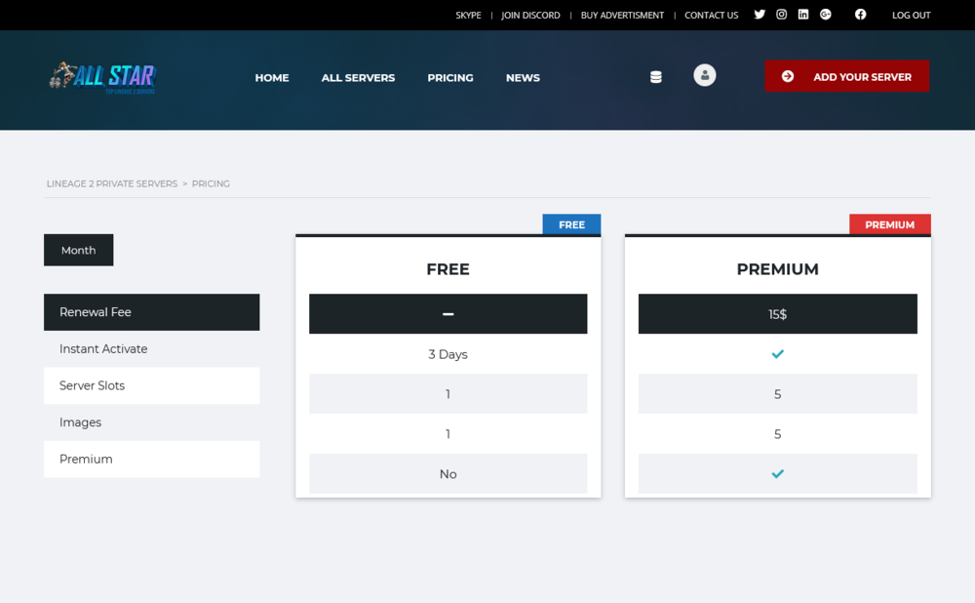This screenshot has width=975, height=603.
Task: Open the user profile avatar icon
Action: click(705, 75)
